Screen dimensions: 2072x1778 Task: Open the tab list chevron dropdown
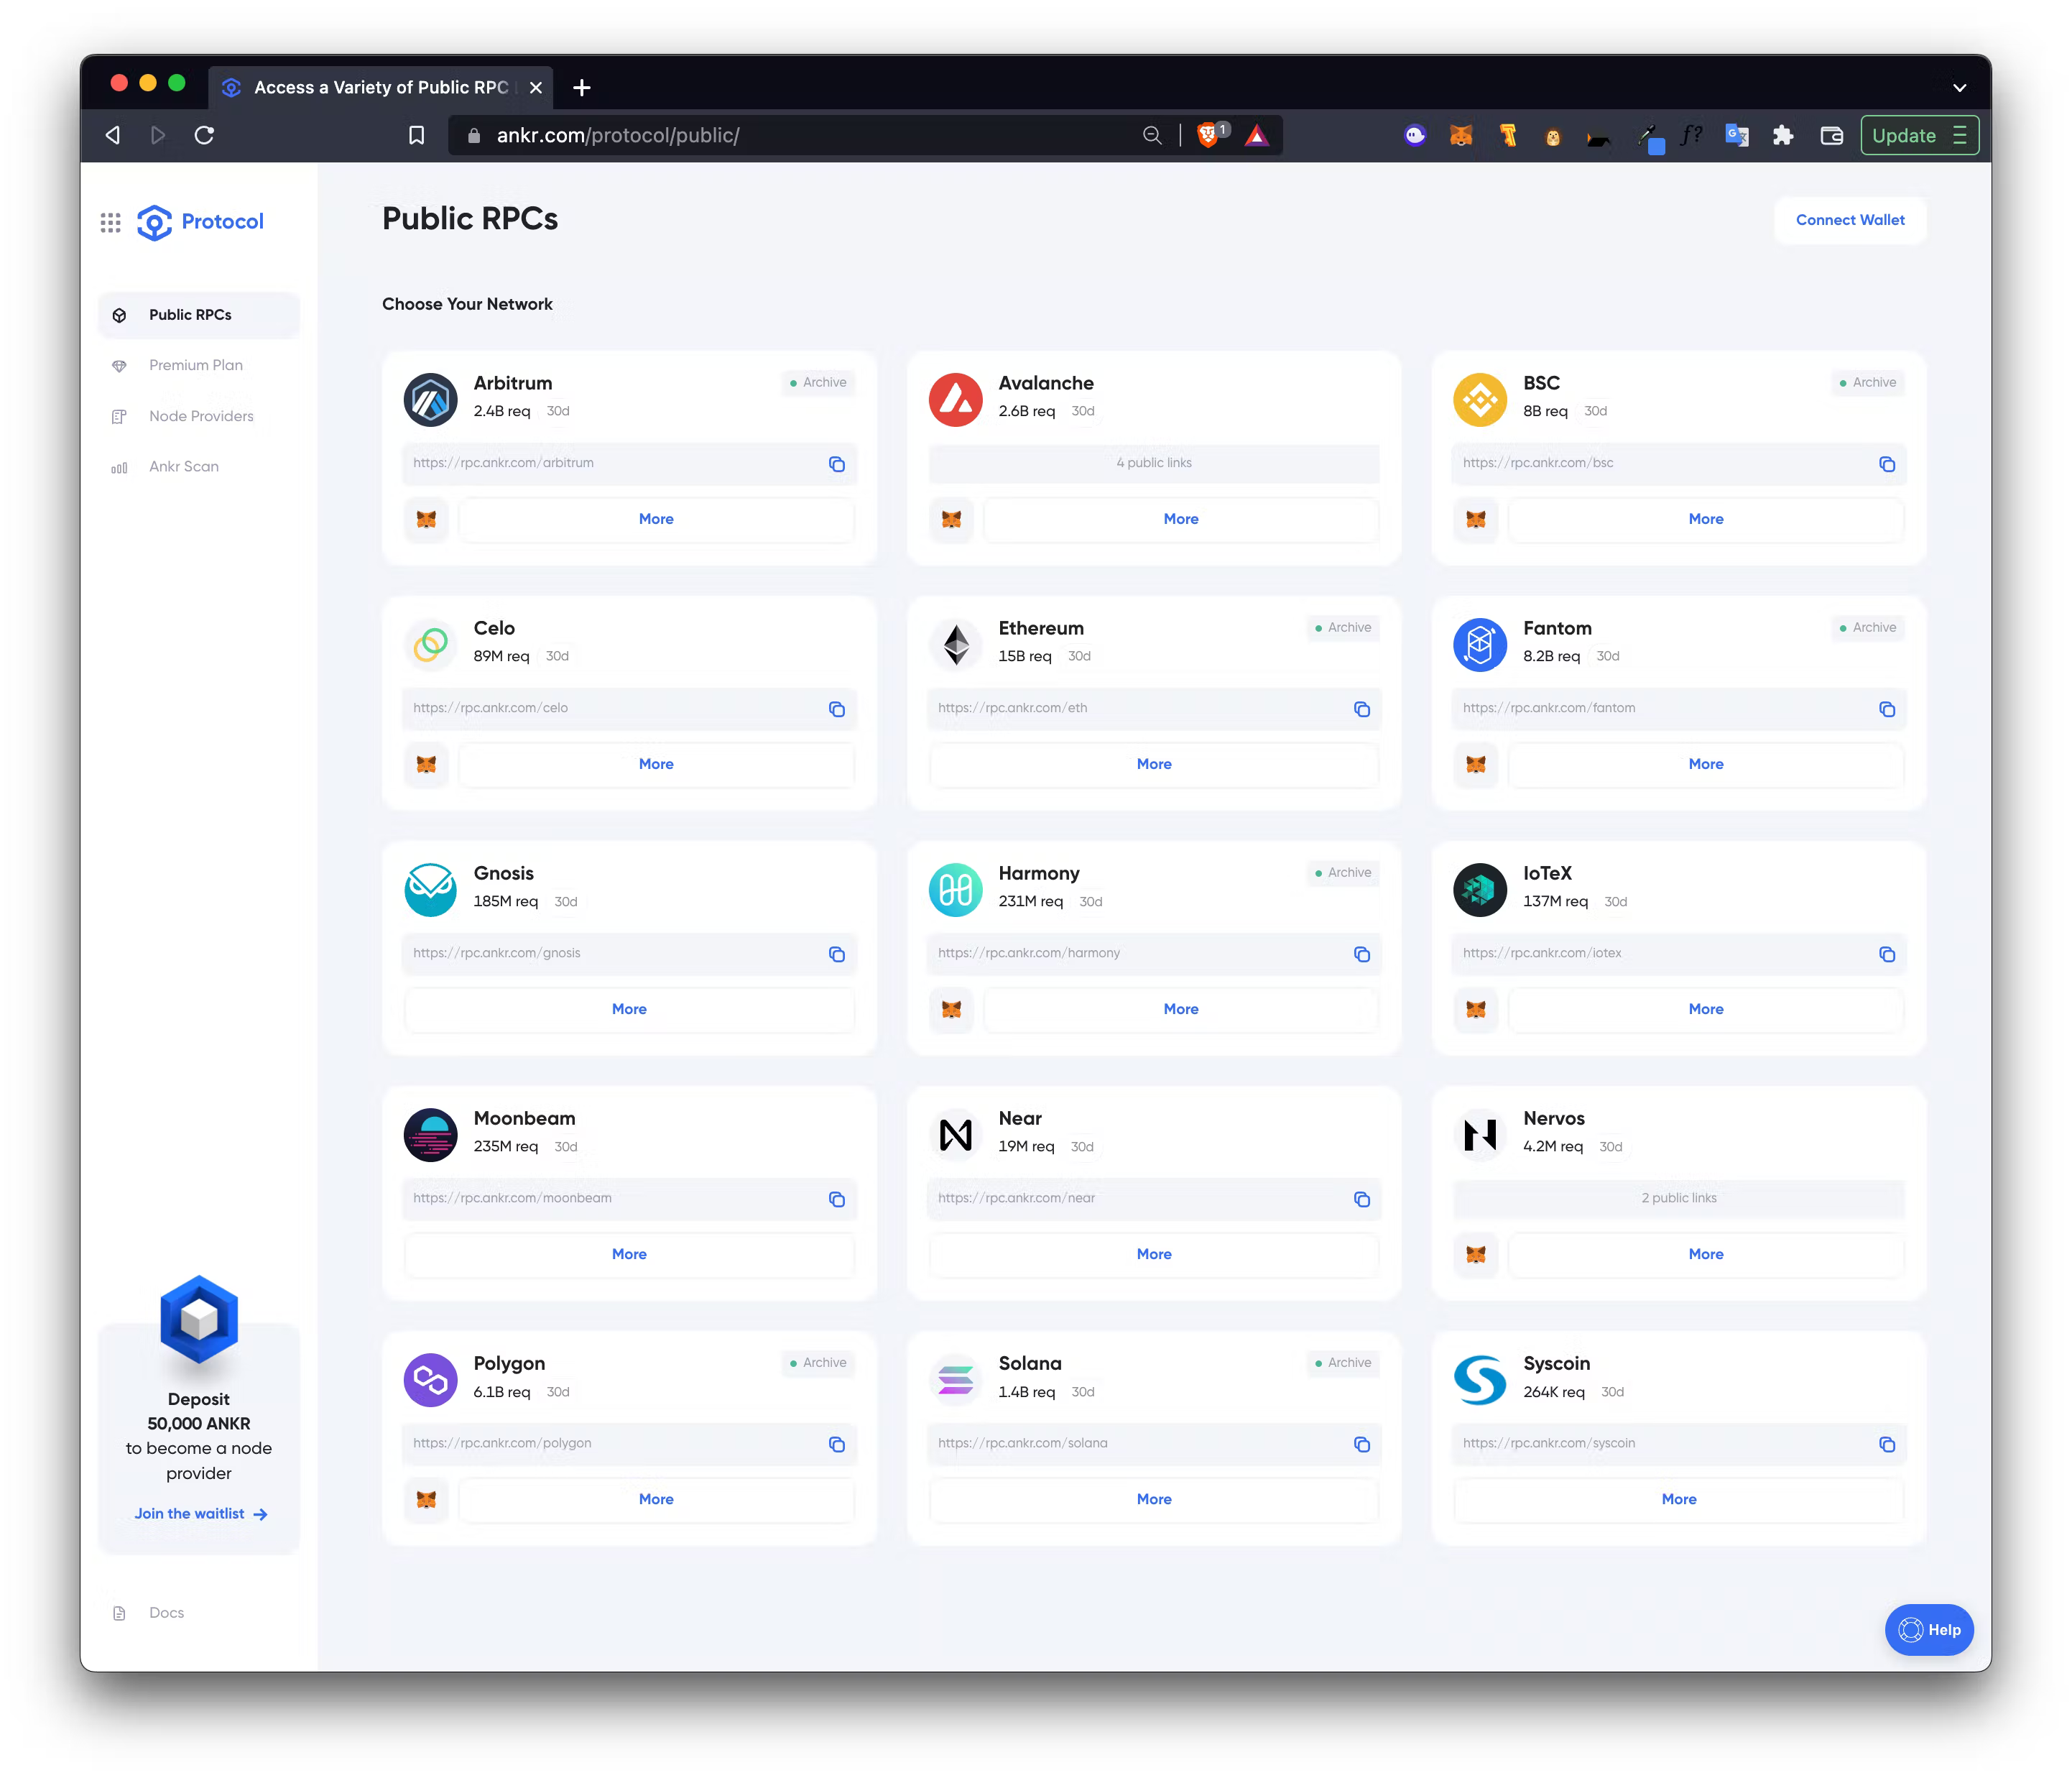click(1959, 88)
